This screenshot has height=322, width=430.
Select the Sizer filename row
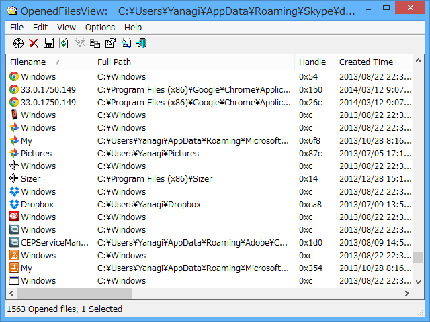31,179
